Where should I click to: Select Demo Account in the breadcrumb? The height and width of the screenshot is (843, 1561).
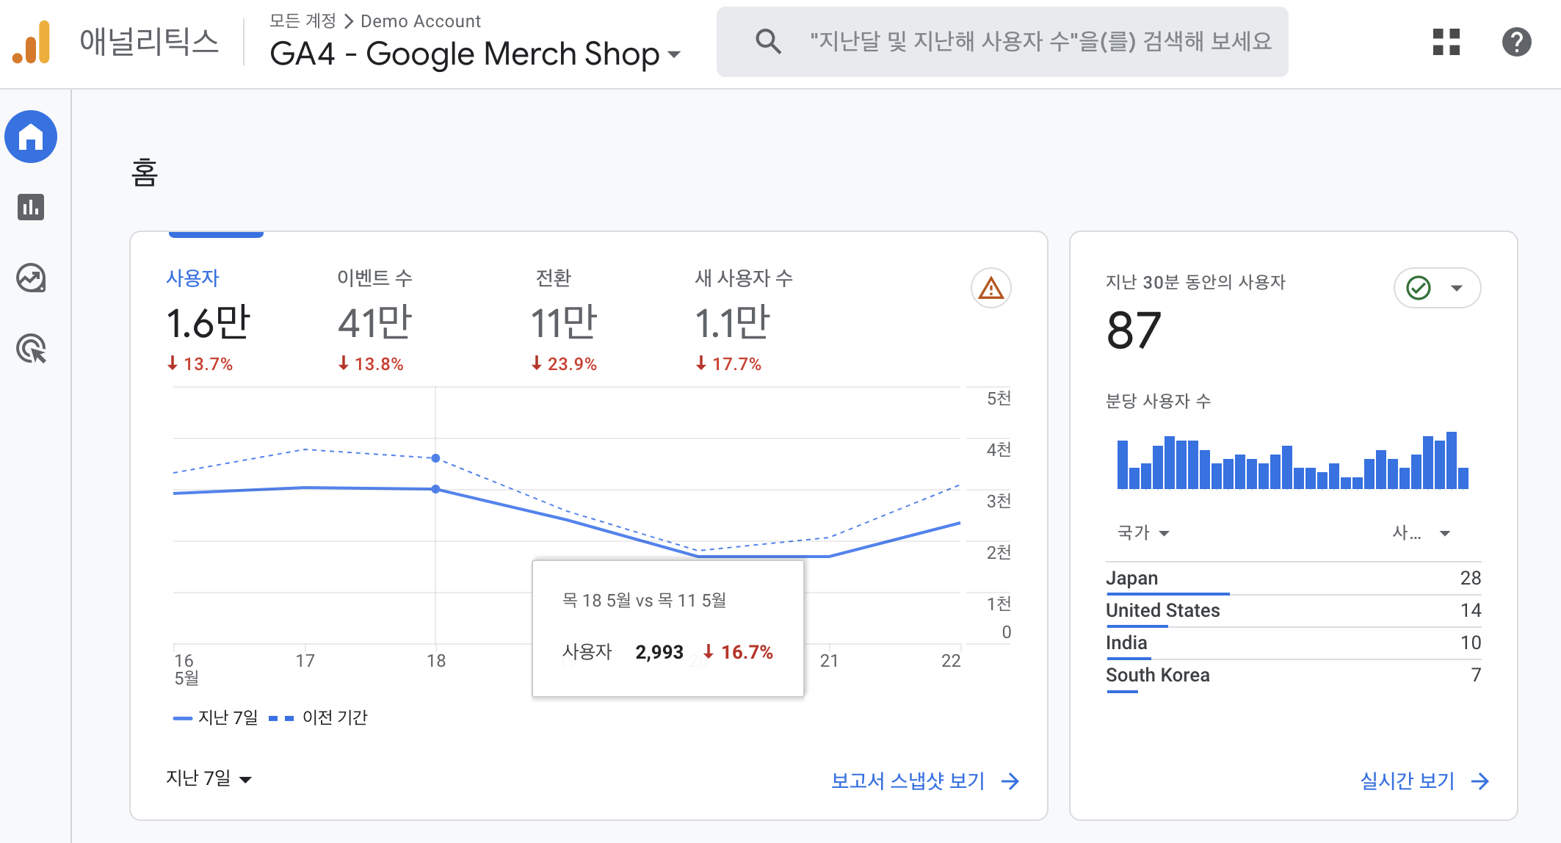coord(419,21)
